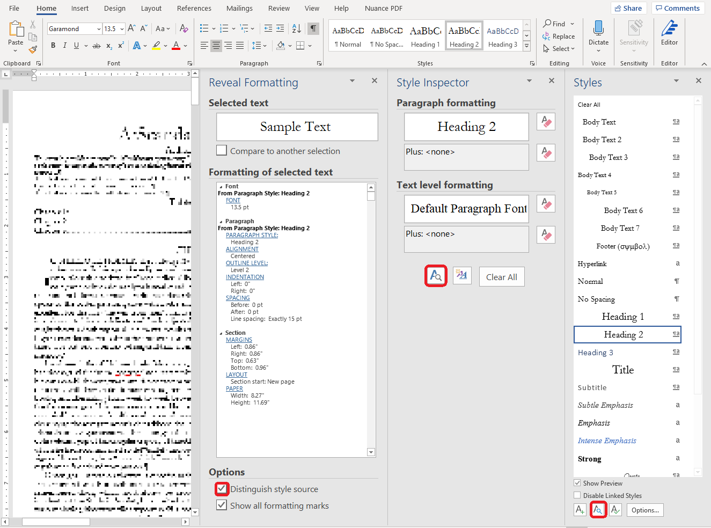The height and width of the screenshot is (528, 711).
Task: Enable Compare to another selection
Action: (222, 150)
